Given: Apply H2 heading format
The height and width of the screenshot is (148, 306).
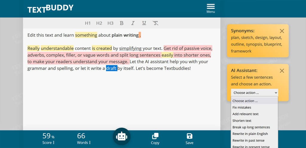Looking at the screenshot, I should 99,23.
